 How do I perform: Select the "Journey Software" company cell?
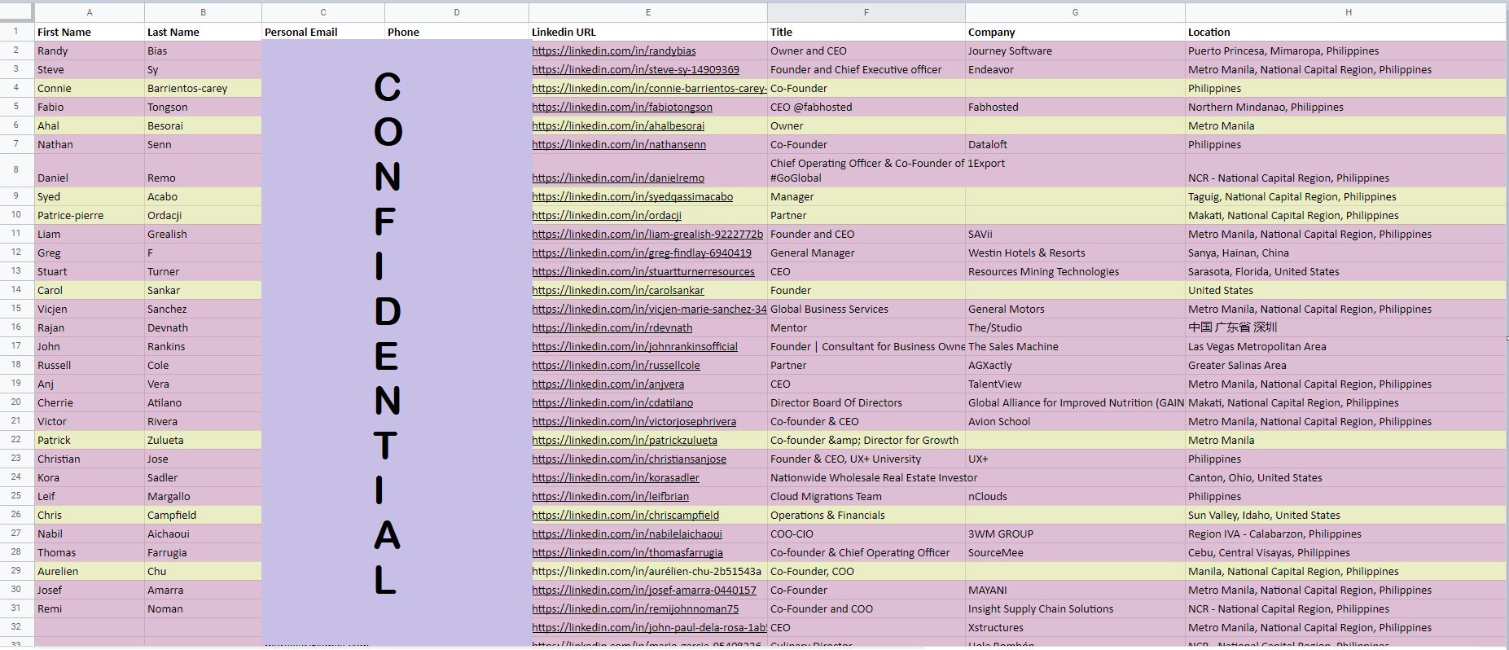[x=1075, y=51]
